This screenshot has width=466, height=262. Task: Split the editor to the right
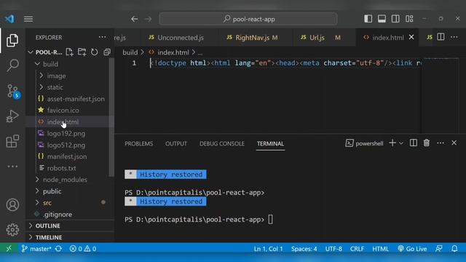[x=441, y=37]
